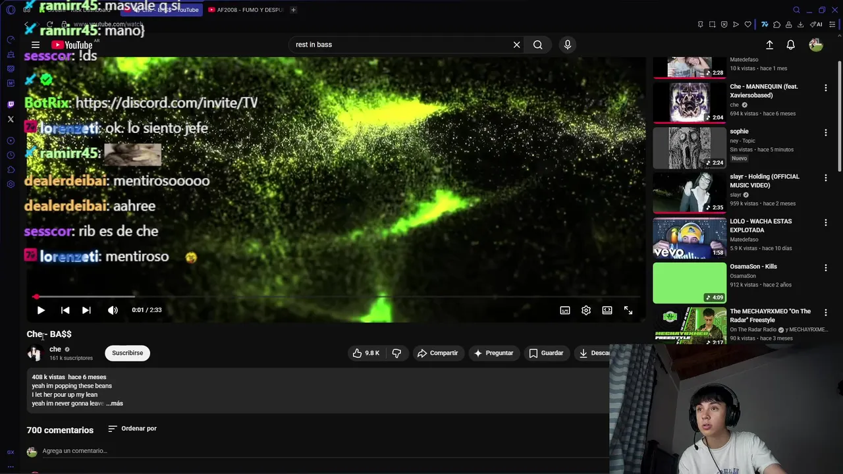Open the Preguntar AI button
This screenshot has width=843, height=474.
[x=493, y=354]
